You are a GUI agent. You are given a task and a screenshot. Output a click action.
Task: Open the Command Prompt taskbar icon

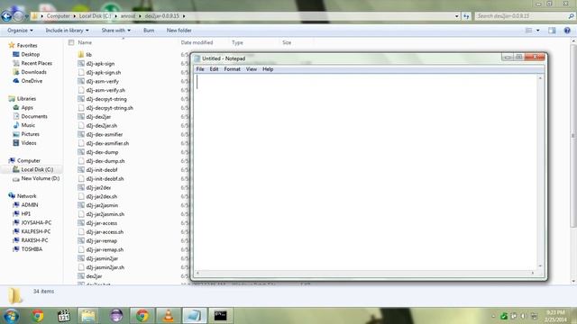pos(220,316)
